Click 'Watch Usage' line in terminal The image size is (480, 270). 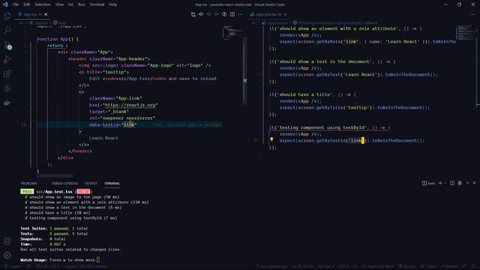tap(60, 260)
